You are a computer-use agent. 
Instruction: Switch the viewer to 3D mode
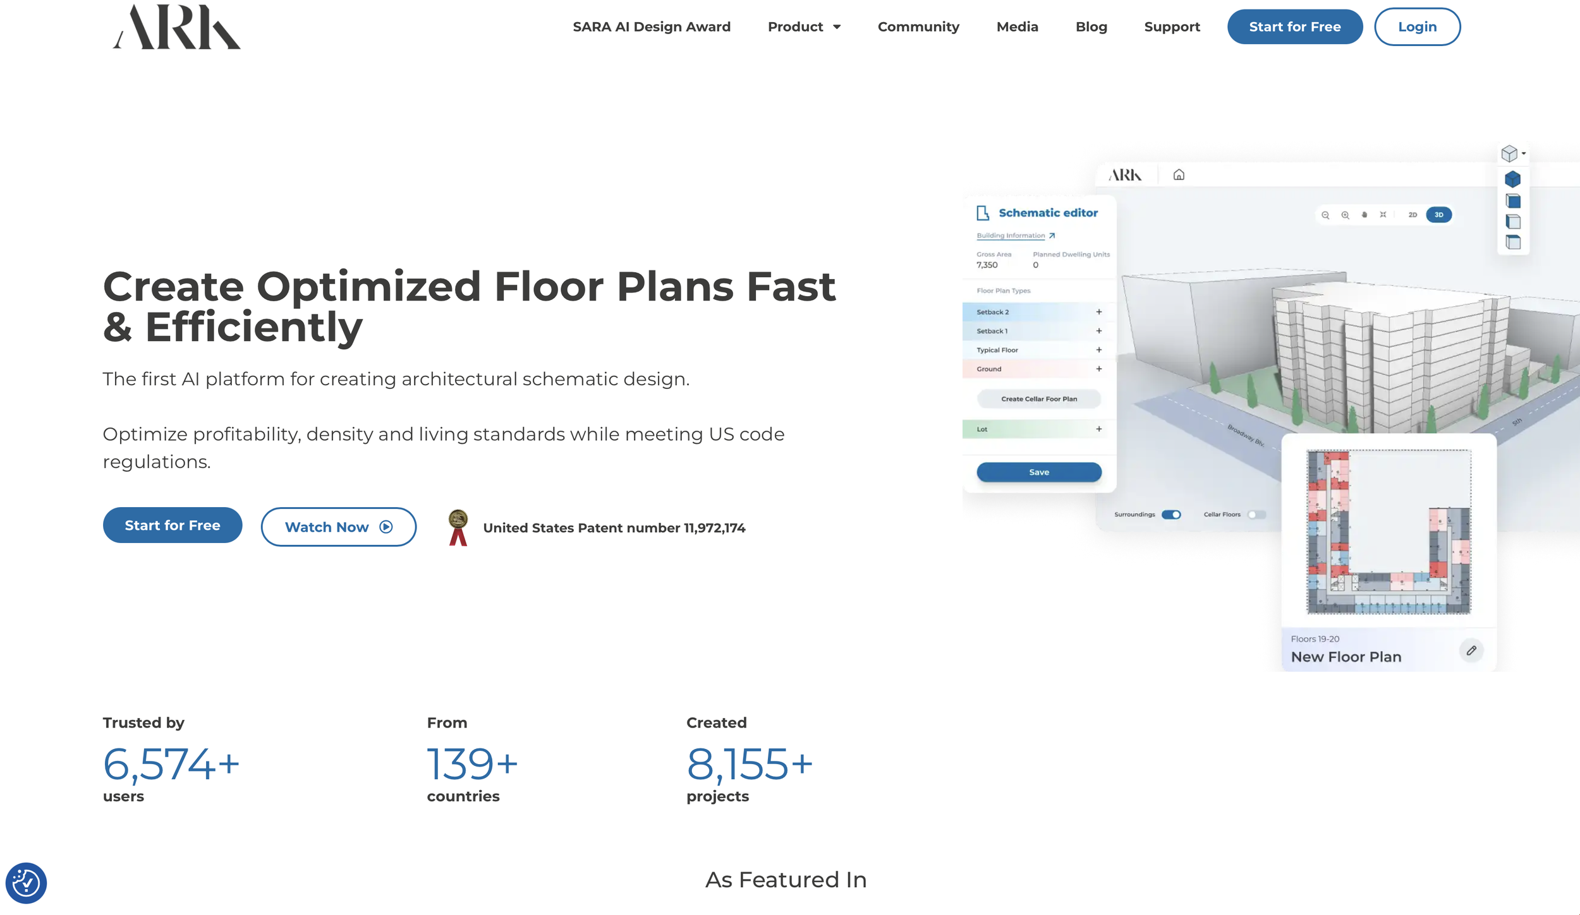[1439, 215]
